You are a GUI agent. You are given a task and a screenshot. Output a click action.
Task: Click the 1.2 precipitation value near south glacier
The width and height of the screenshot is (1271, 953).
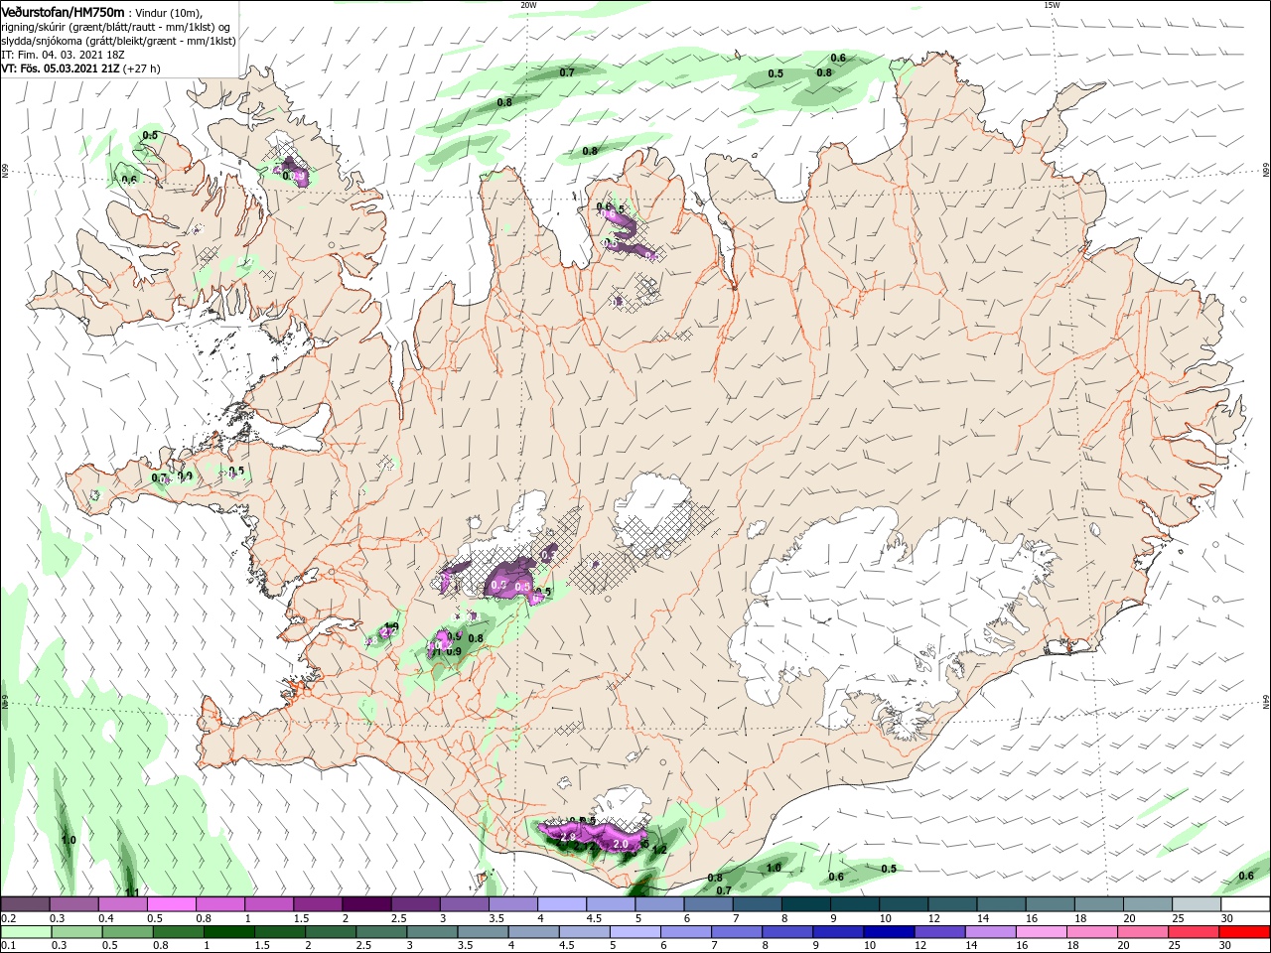[658, 850]
